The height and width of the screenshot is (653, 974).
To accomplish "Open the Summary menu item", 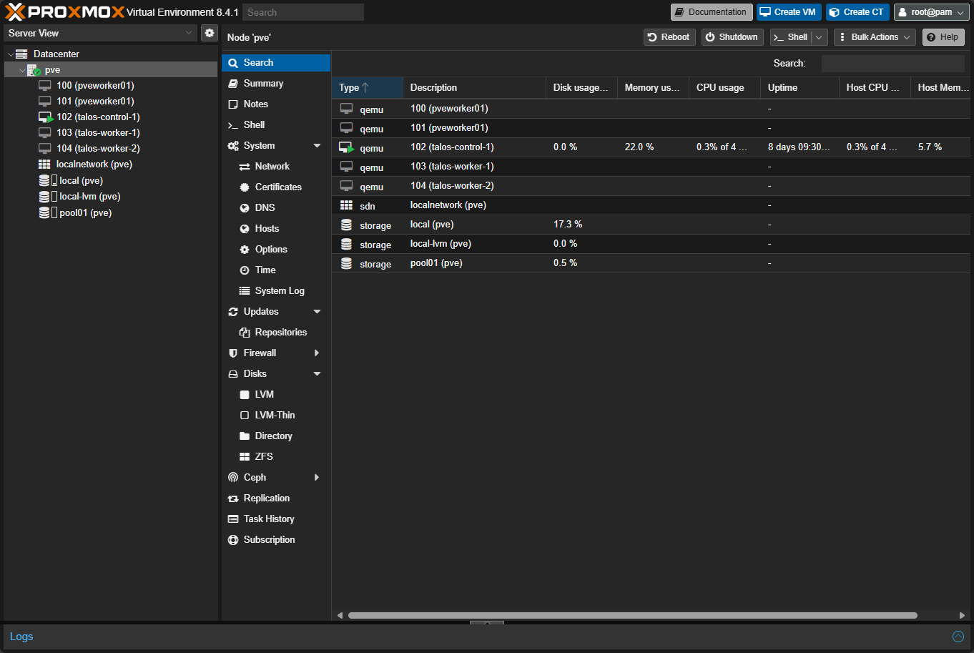I will 263,84.
